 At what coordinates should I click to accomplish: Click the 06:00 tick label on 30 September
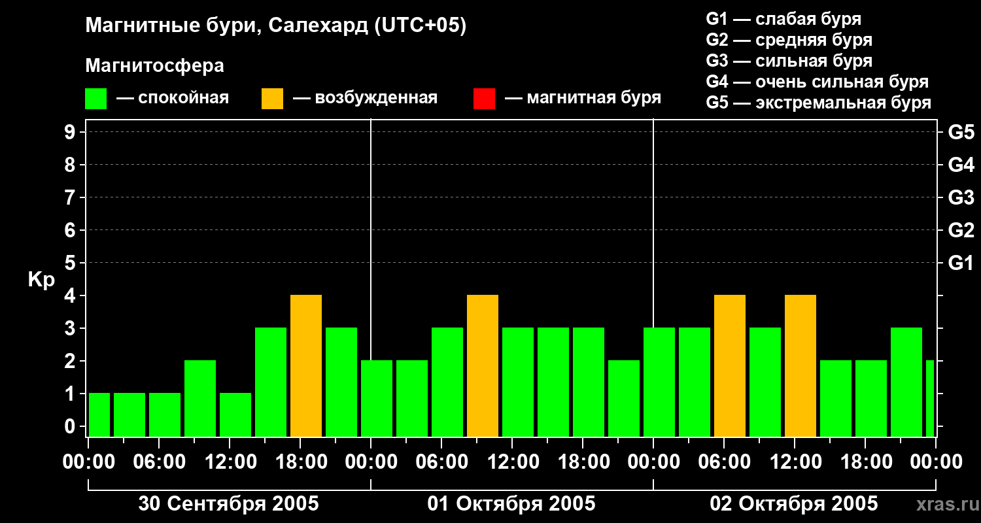pos(159,462)
